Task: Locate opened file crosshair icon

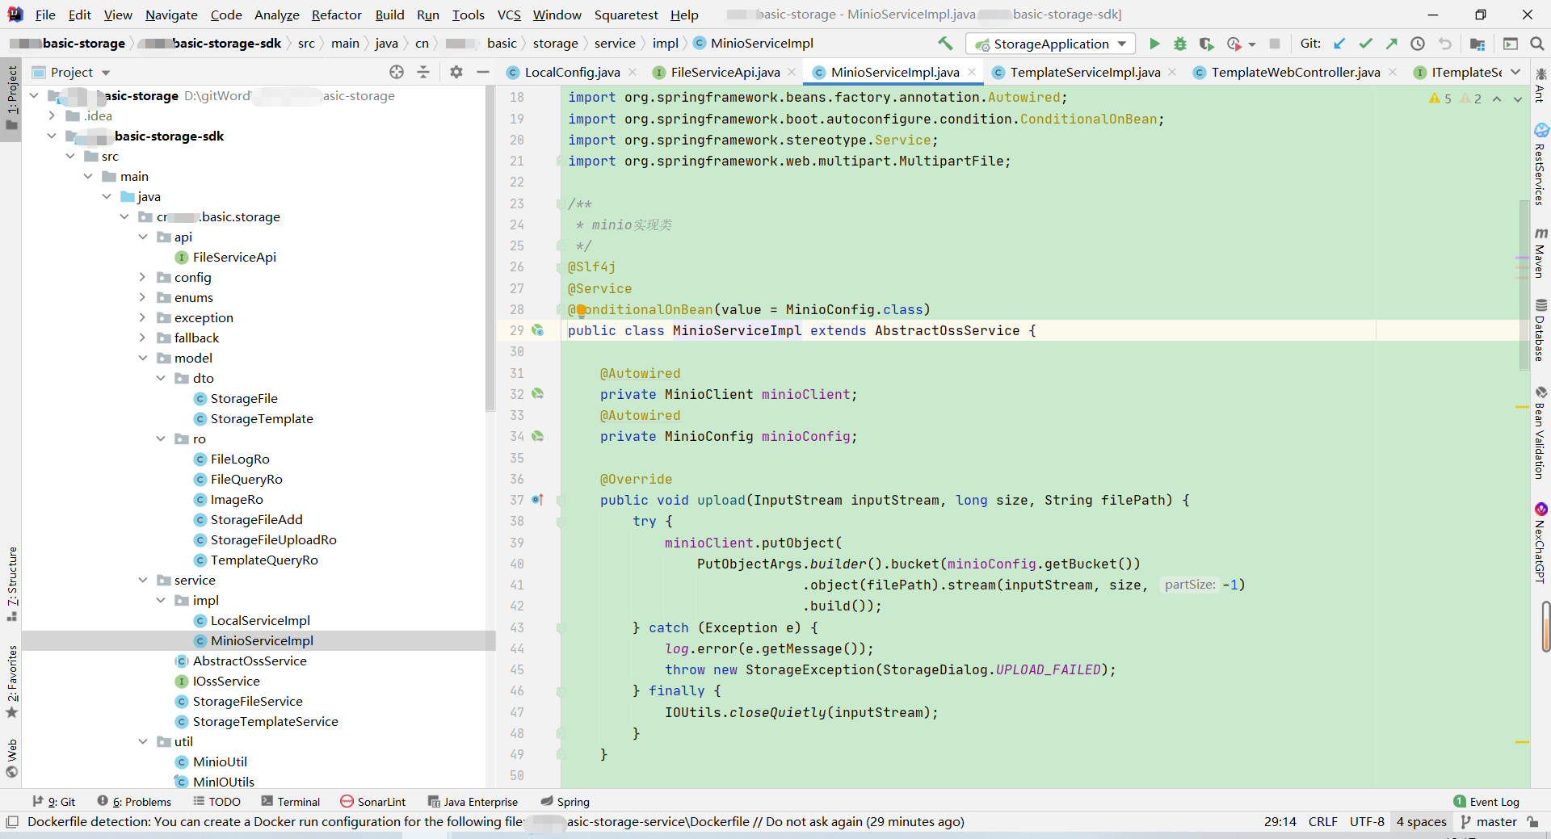Action: (397, 72)
